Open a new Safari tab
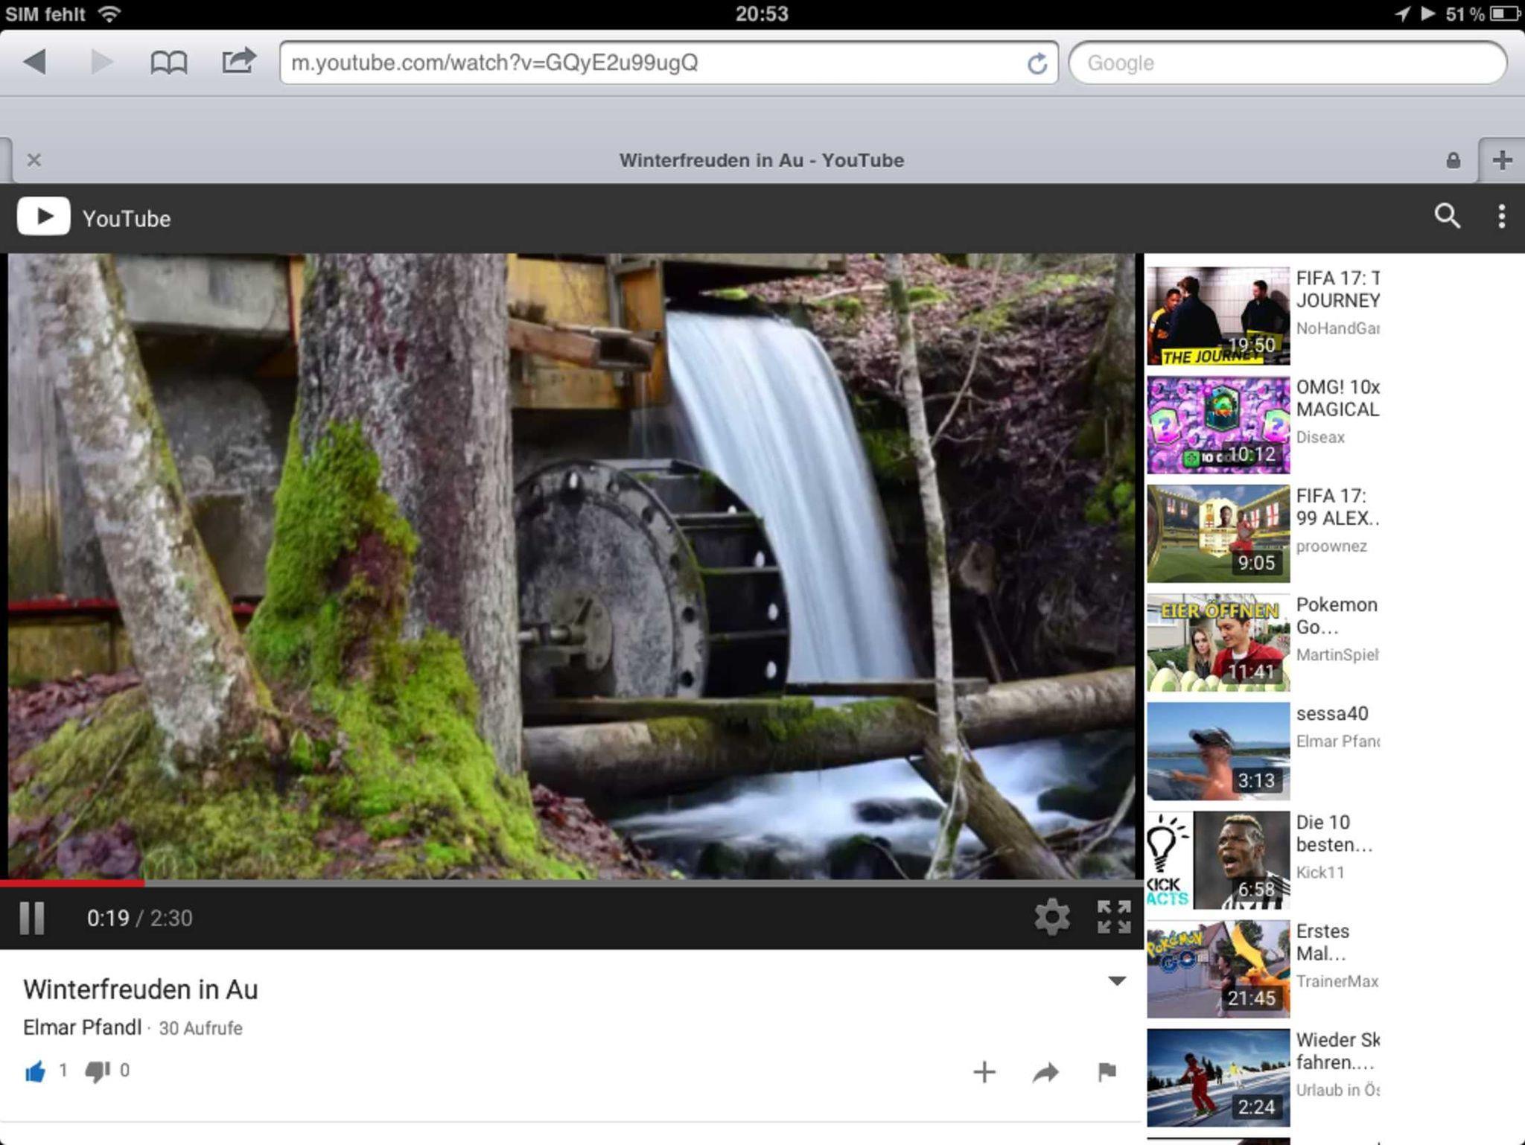The height and width of the screenshot is (1145, 1525). tap(1502, 160)
